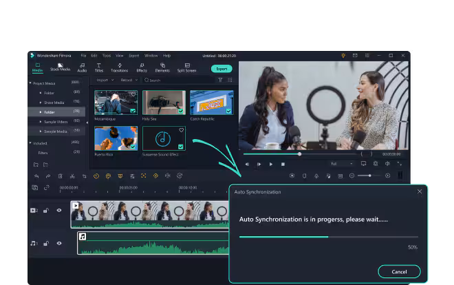Open the speed control icon

96,176
